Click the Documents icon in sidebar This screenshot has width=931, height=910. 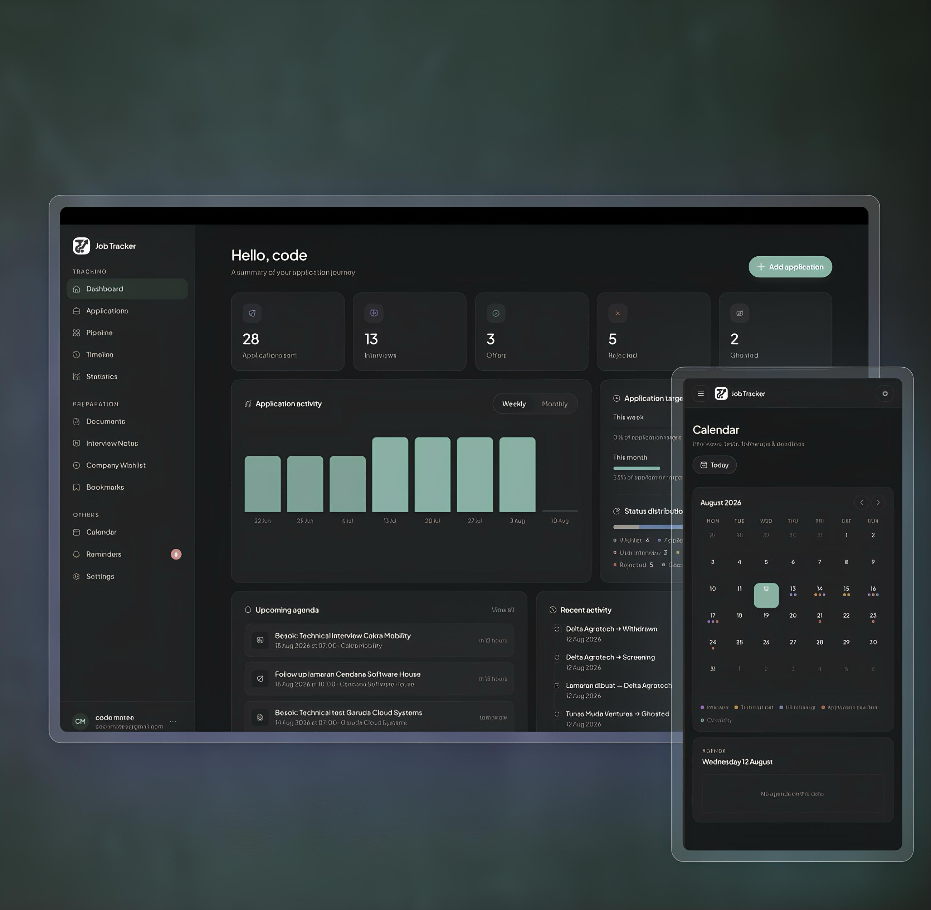(x=77, y=422)
